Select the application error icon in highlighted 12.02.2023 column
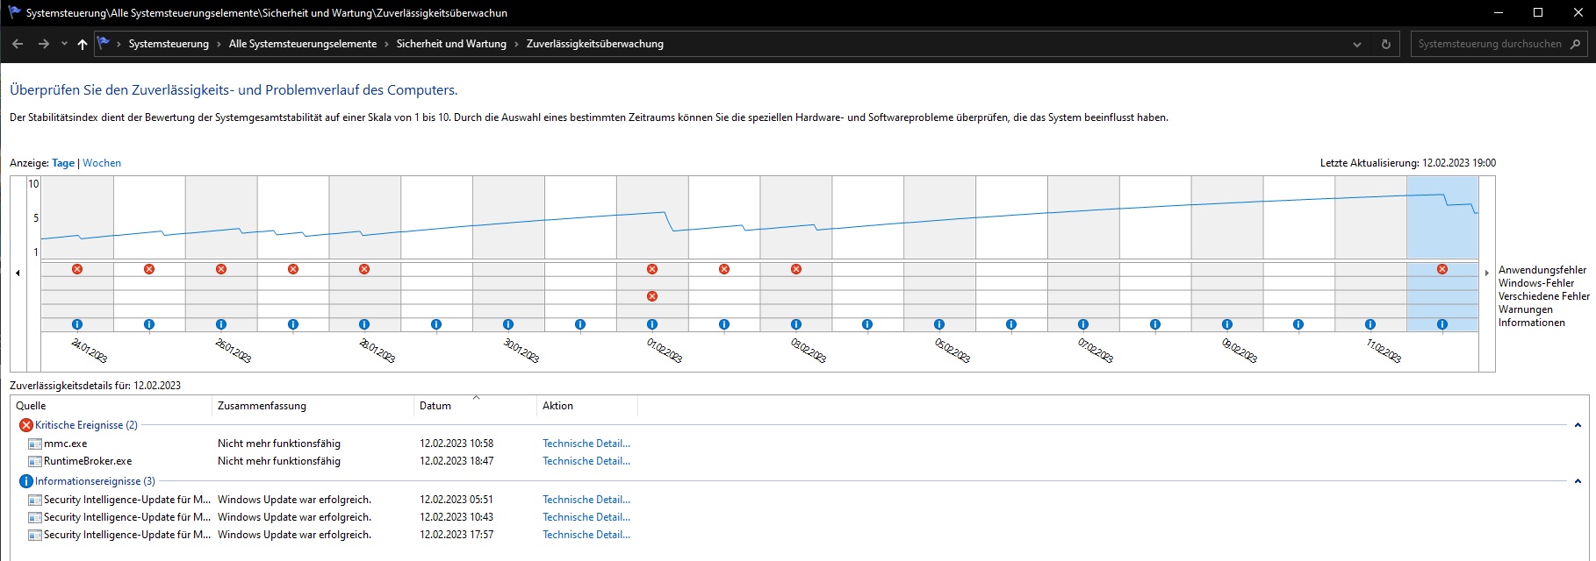 pyautogui.click(x=1442, y=269)
